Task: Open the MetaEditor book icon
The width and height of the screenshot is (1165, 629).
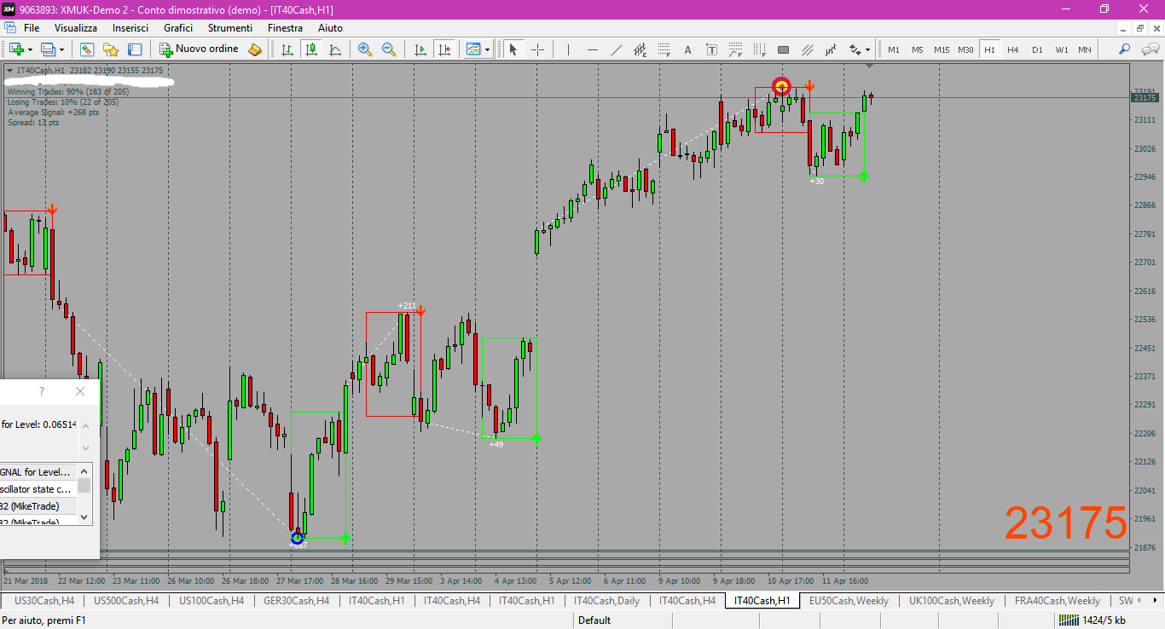Action: pos(255,49)
